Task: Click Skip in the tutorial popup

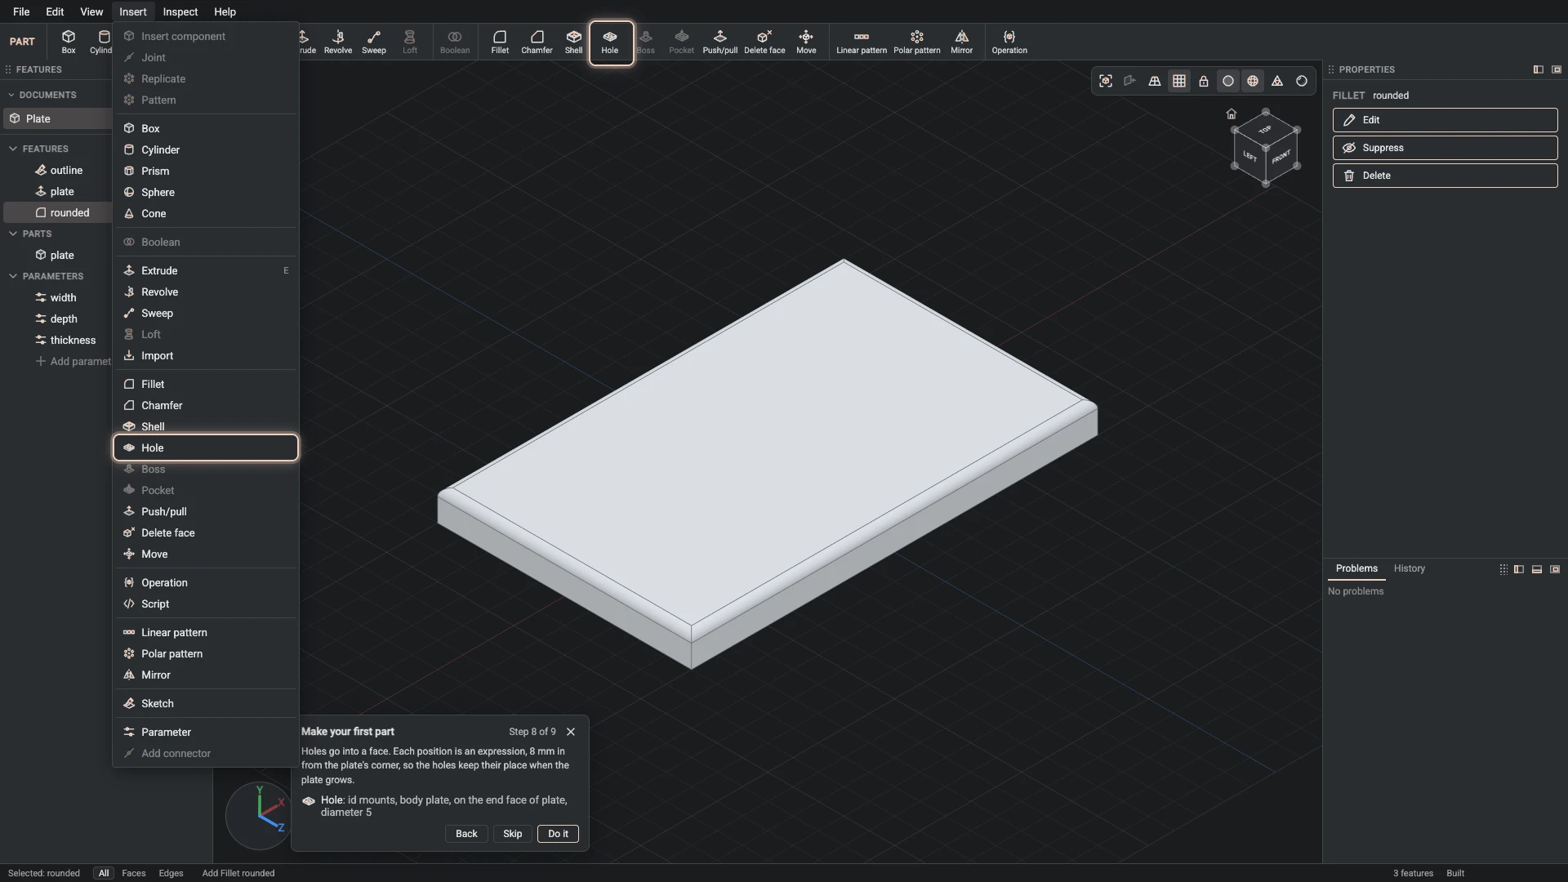Action: (512, 834)
